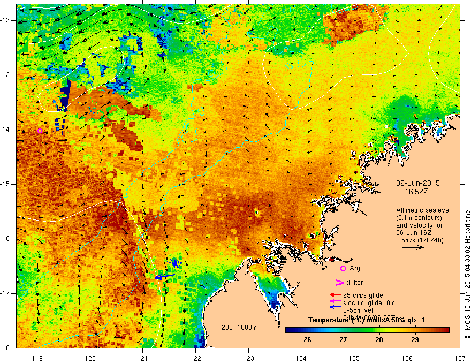Click the black 0.5m/s velocity scale arrow
The image size is (471, 364).
point(413,248)
